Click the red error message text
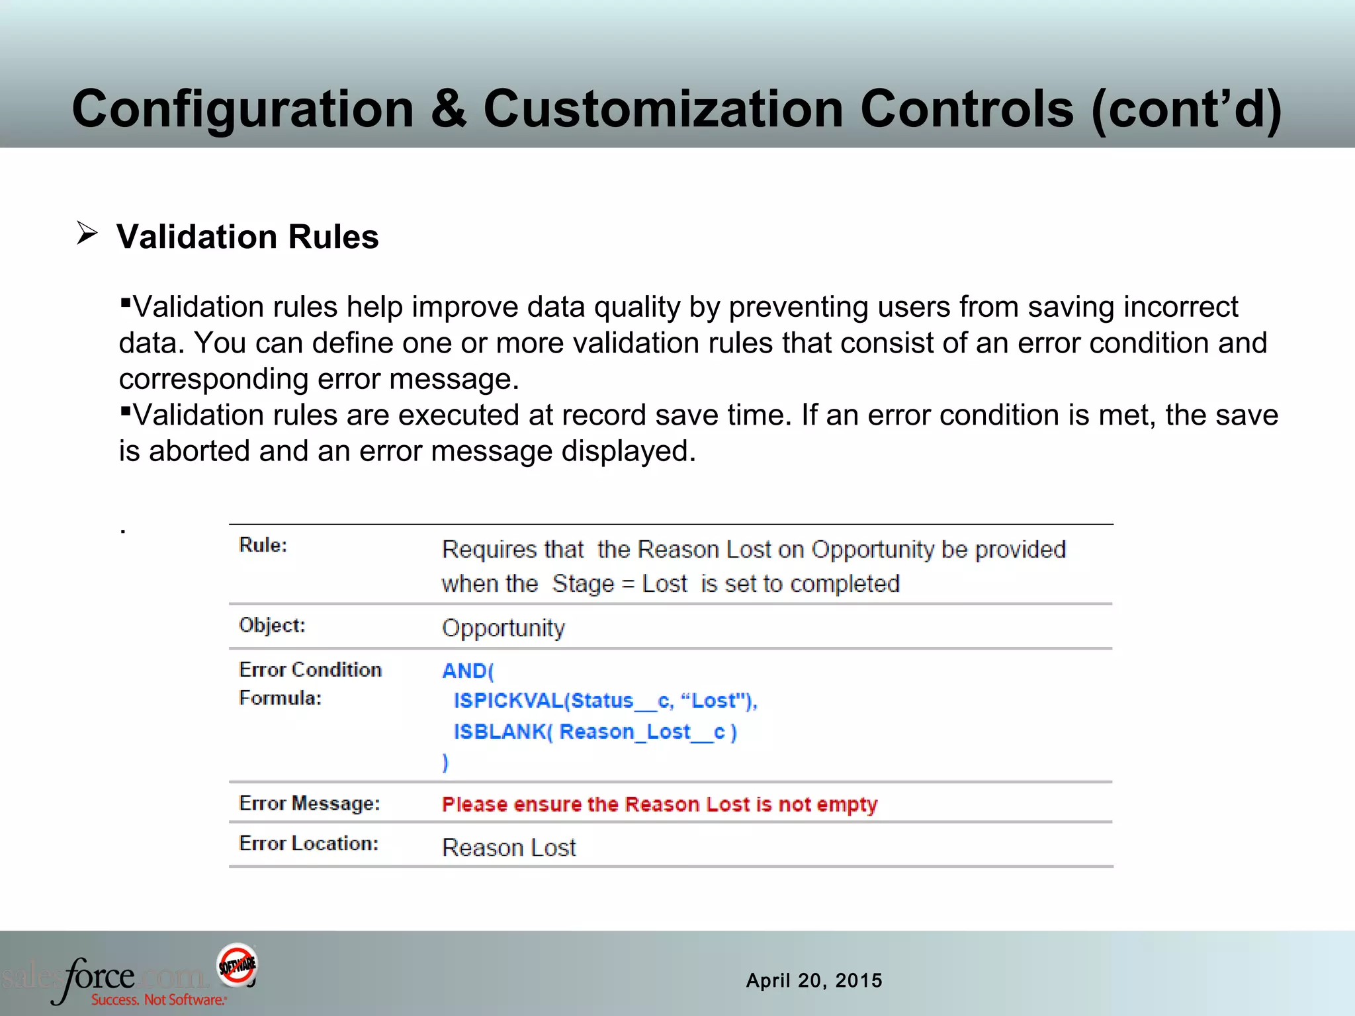The image size is (1355, 1016). (659, 804)
